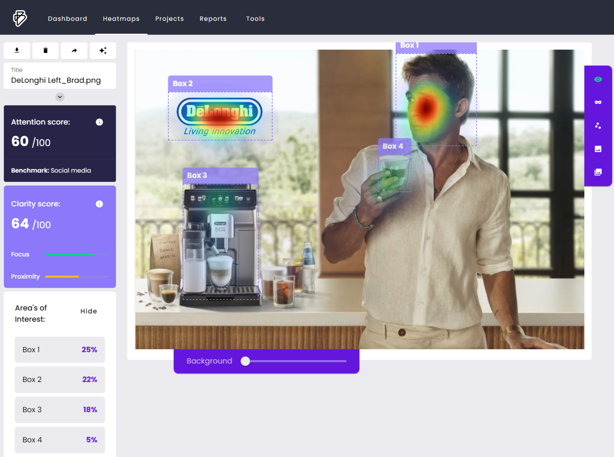This screenshot has width=614, height=457.
Task: Click the single image icon in sidebar
Action: pyautogui.click(x=598, y=149)
